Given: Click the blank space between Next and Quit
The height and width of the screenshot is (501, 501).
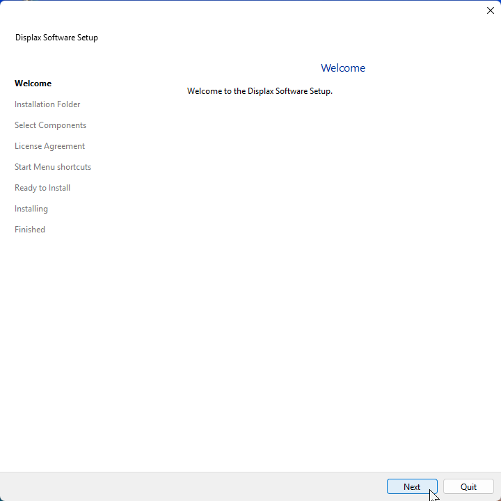Looking at the screenshot, I should pos(440,487).
